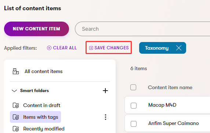Viewport: 210px width, 133px height.
Task: Check the Anfim Super Caimano checkbox
Action: (x=134, y=124)
